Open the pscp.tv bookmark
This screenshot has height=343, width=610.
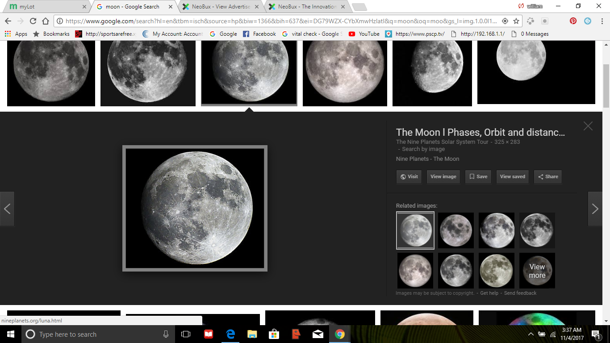(x=415, y=34)
